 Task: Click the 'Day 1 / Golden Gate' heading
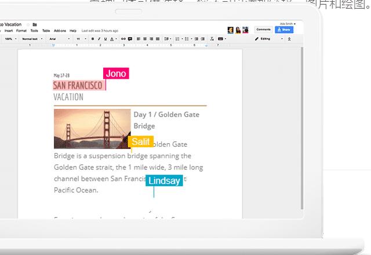(x=166, y=115)
